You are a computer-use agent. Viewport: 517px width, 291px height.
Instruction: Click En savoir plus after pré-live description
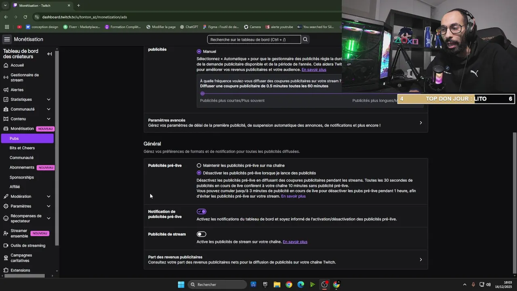(293, 196)
